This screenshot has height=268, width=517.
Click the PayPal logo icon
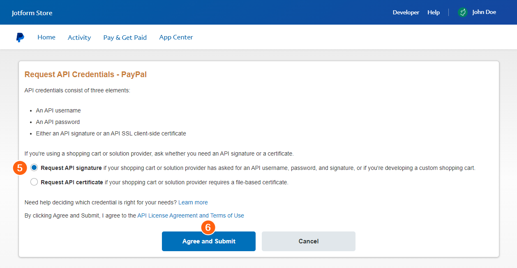pos(20,37)
